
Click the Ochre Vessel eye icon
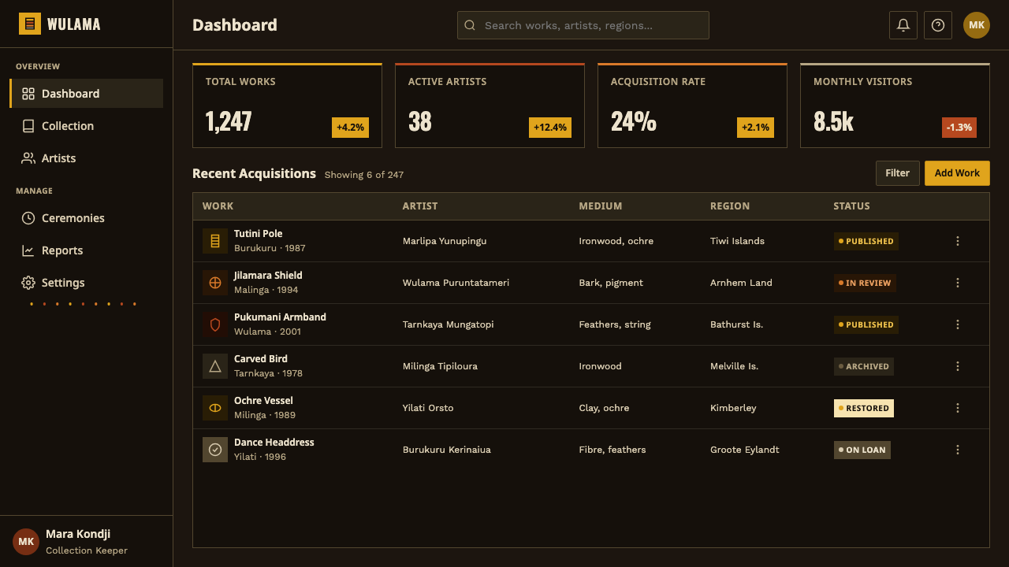[215, 408]
